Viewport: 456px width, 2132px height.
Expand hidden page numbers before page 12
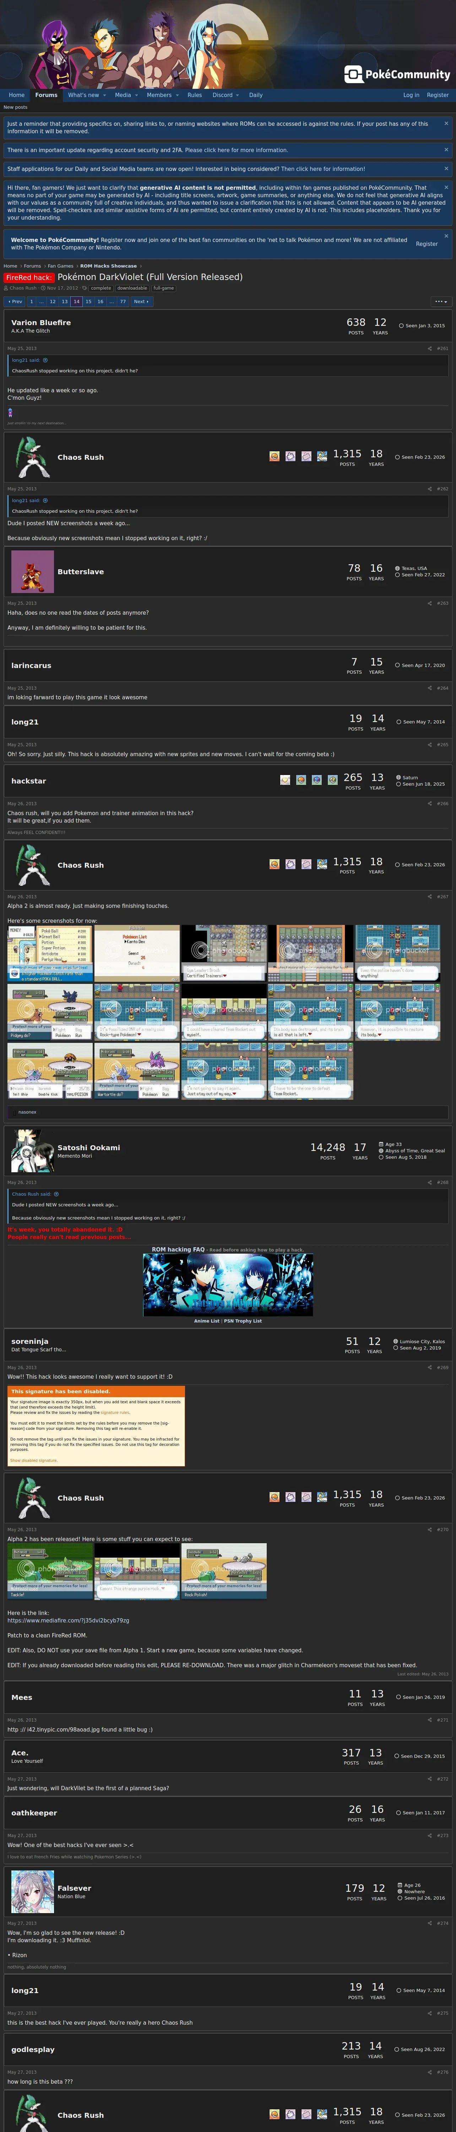pos(42,301)
